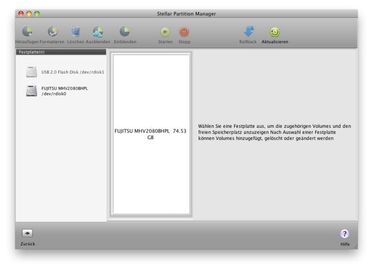Open help with the Hilfe question-mark icon
Image resolution: width=373 pixels, height=270 pixels.
[x=345, y=234]
